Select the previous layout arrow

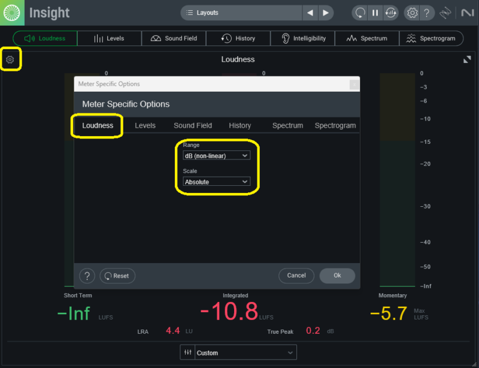tap(310, 13)
